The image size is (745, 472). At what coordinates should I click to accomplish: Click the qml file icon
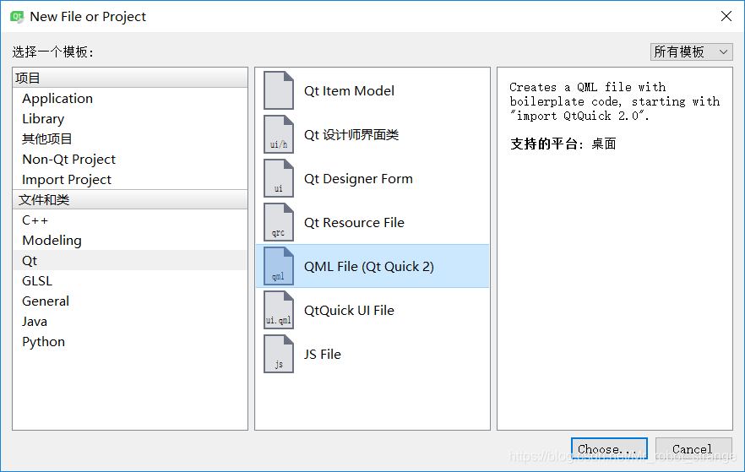point(279,266)
